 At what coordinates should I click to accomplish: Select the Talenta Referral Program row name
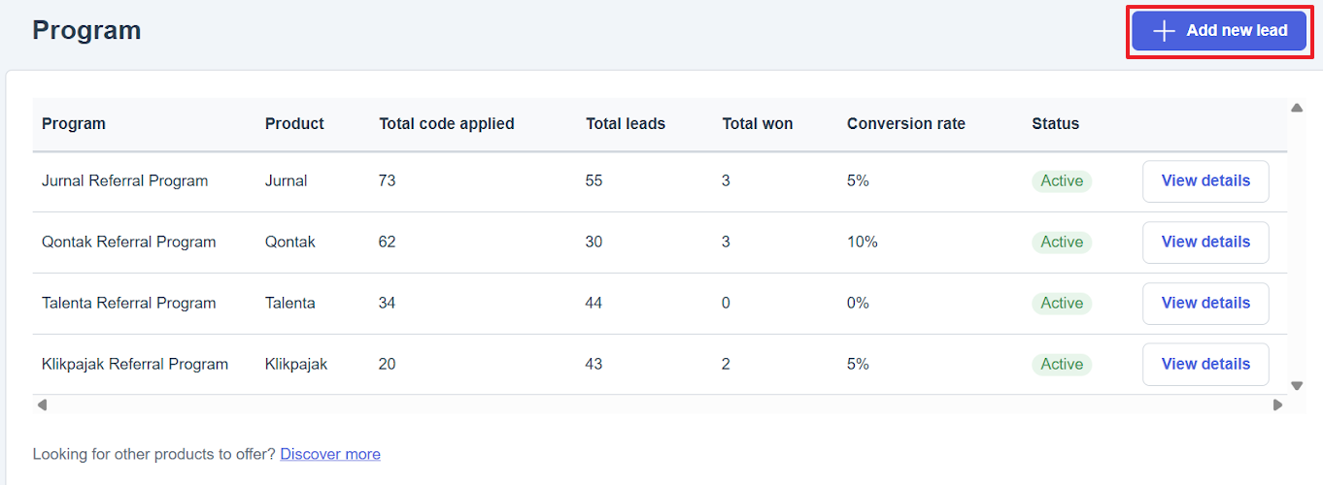(129, 304)
